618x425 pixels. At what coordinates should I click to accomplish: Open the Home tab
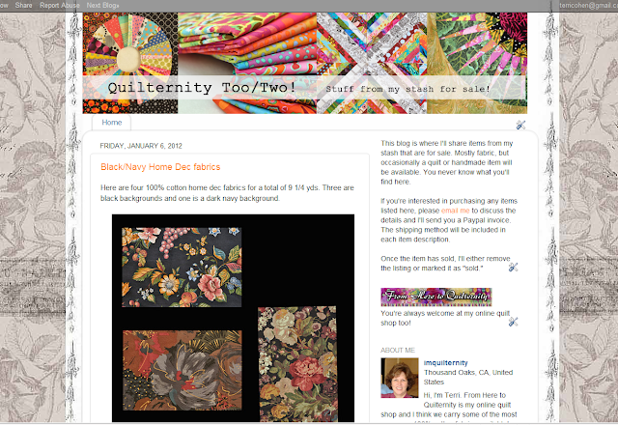(x=112, y=123)
